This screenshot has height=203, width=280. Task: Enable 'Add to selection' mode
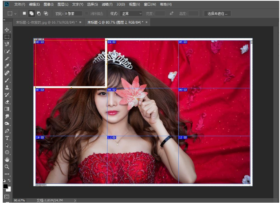[31, 13]
